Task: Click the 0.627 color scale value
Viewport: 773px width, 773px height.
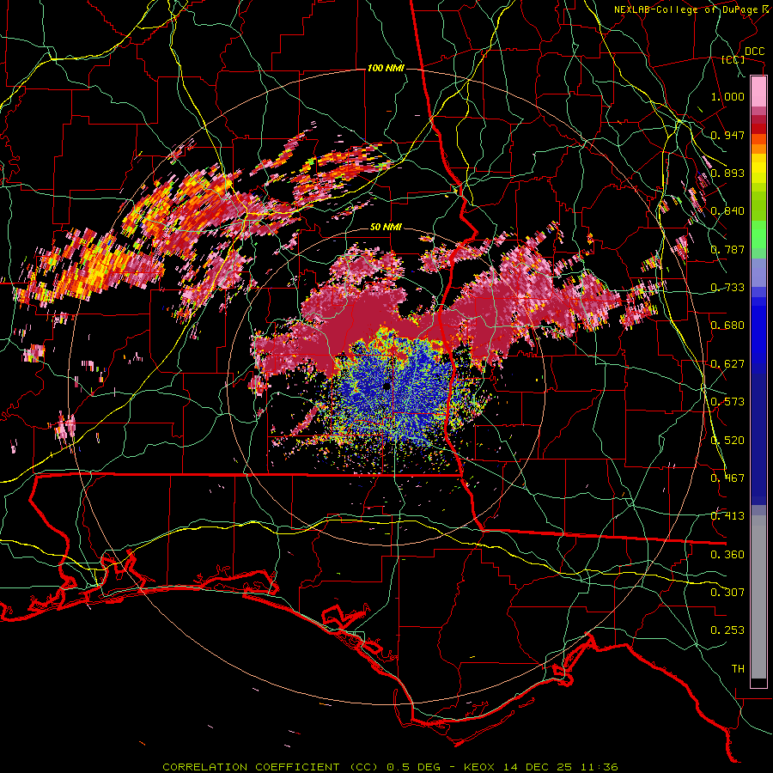Action: click(727, 364)
